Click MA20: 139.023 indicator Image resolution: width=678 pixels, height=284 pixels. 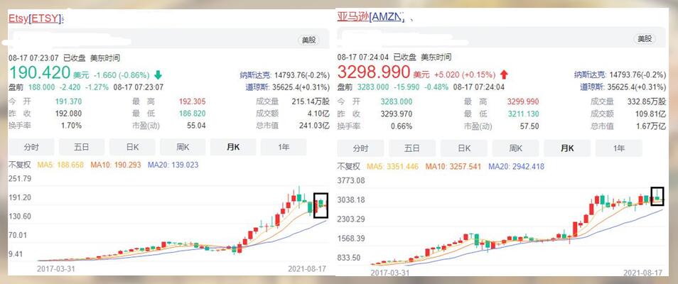pos(173,165)
